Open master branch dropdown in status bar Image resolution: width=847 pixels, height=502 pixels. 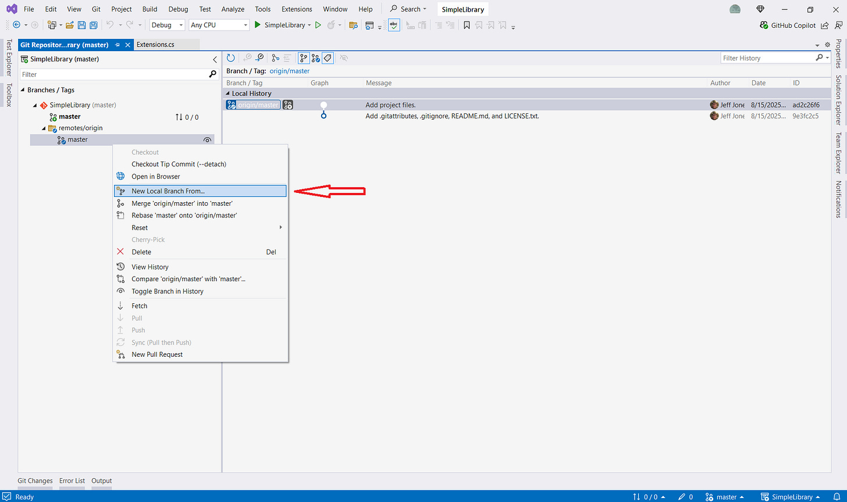pos(725,497)
